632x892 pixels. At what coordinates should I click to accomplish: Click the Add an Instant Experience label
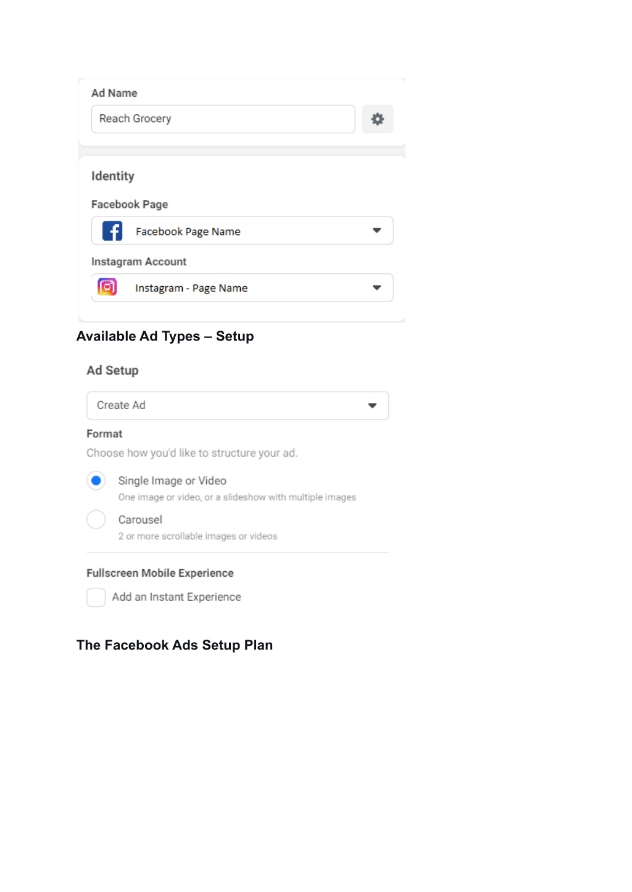coord(177,597)
